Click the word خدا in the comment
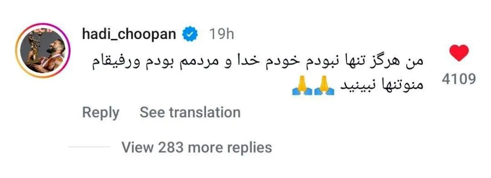The width and height of the screenshot is (491, 178). (x=240, y=63)
